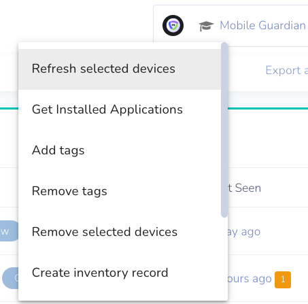308x304 pixels.
Task: Click the blue tag pill ending in 'w'
Action: [x=9, y=231]
